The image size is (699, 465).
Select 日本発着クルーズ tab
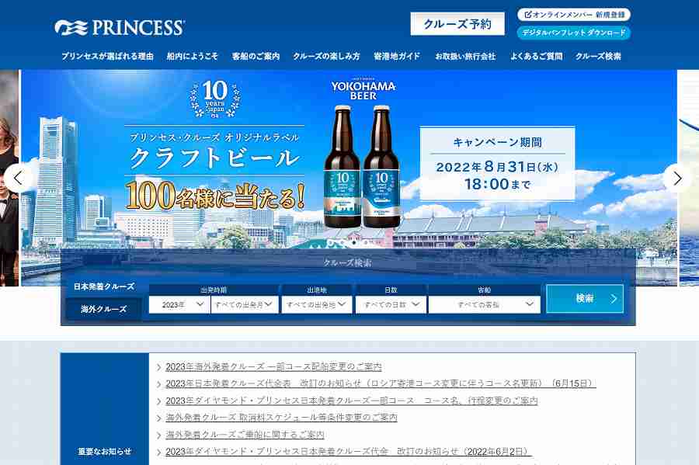[104, 286]
